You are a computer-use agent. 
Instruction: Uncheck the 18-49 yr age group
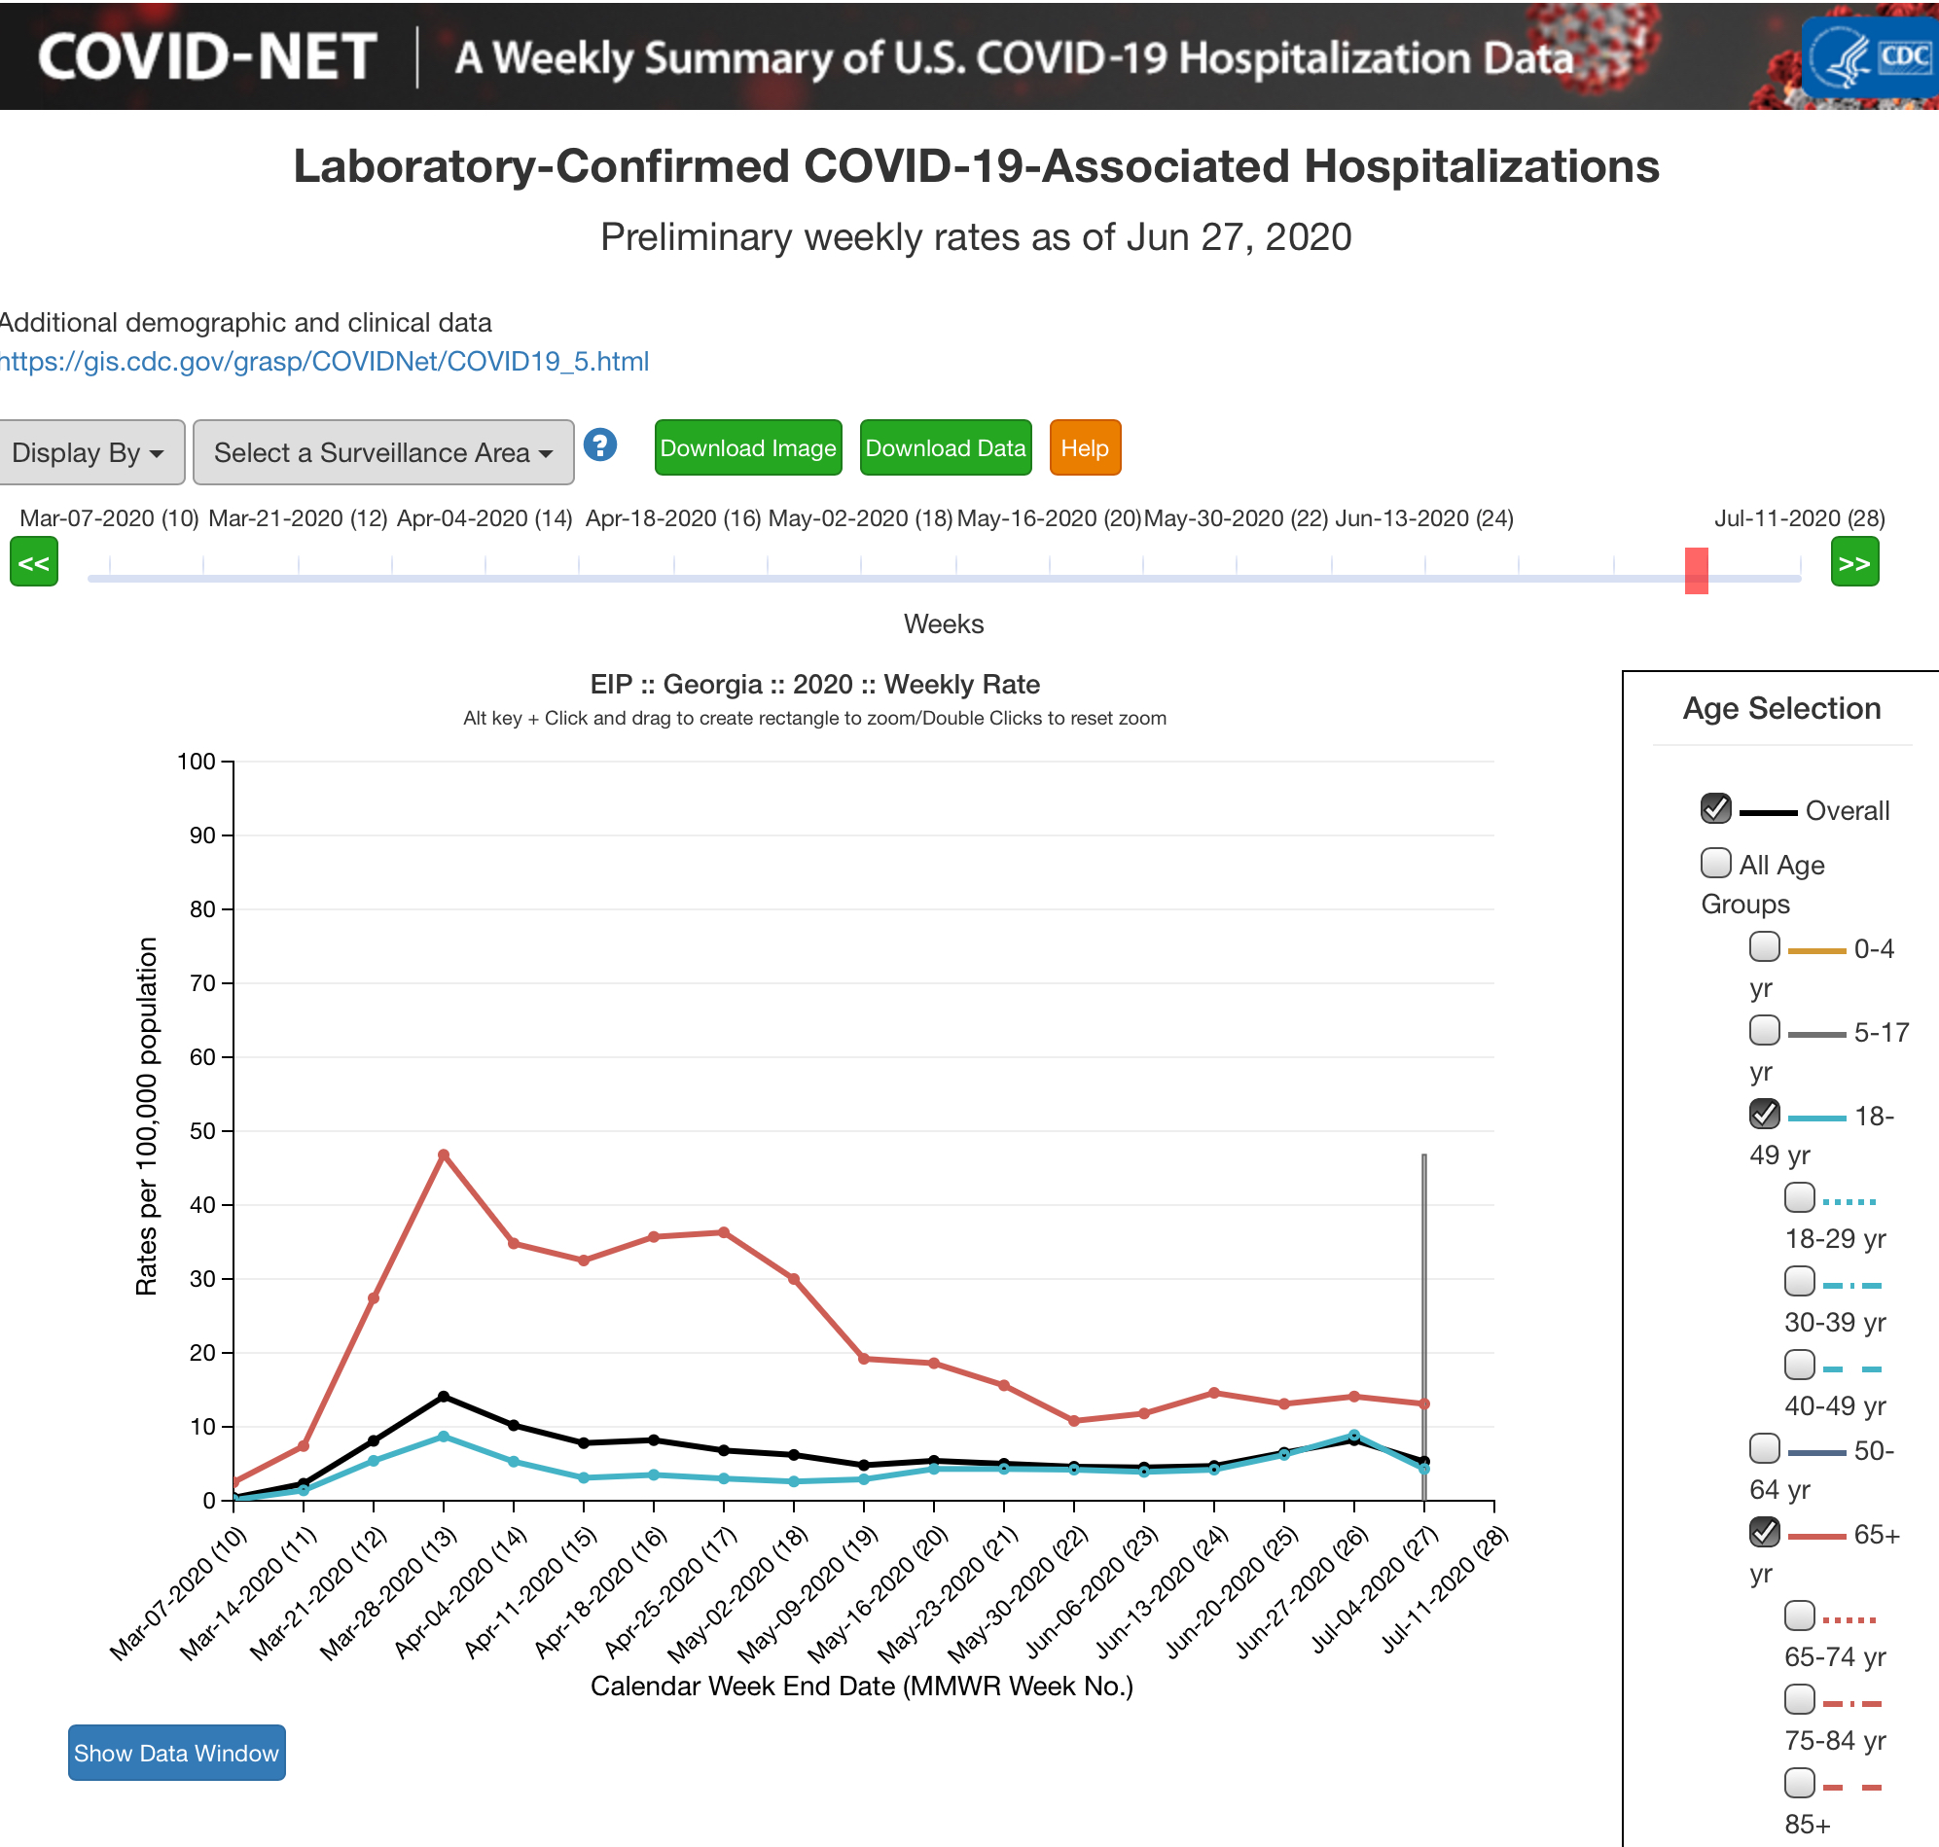[1764, 1114]
